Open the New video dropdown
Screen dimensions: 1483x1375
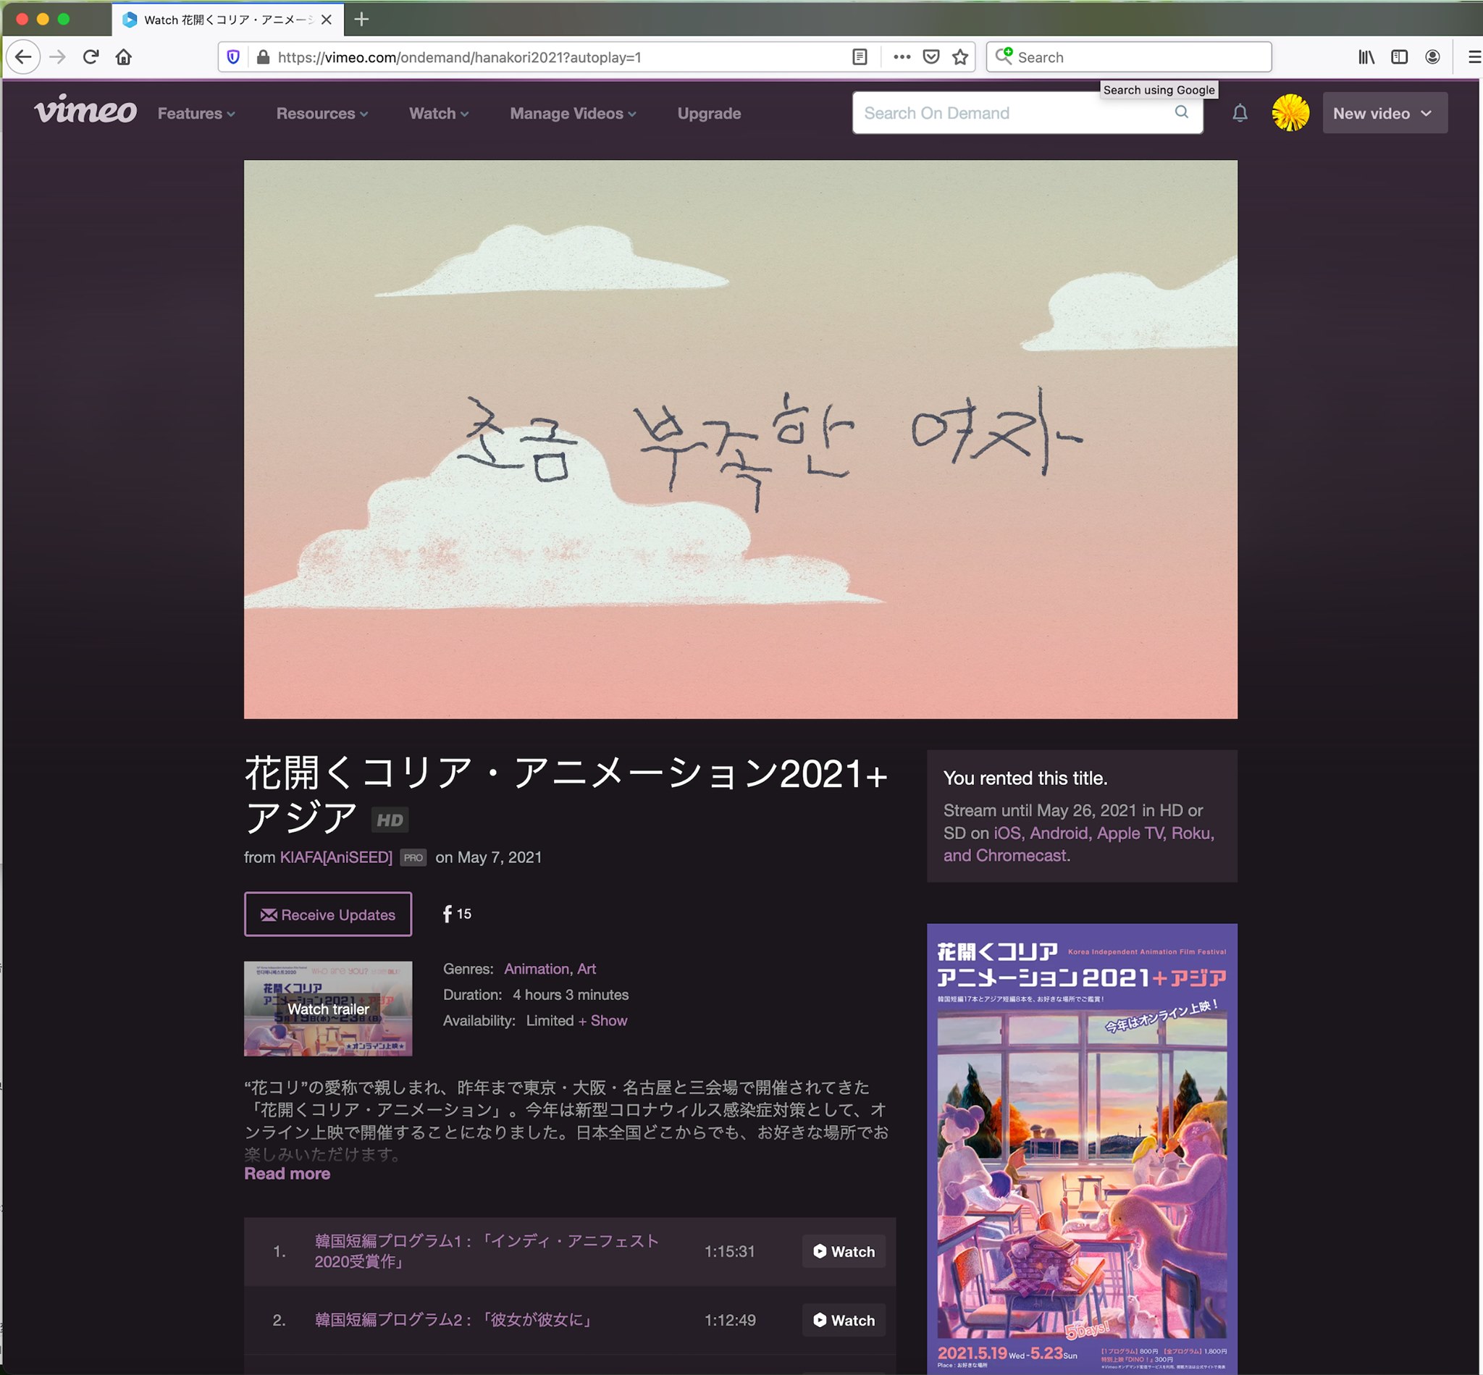coord(1385,113)
